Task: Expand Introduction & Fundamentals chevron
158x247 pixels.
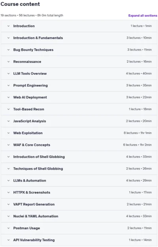Action: point(8,38)
